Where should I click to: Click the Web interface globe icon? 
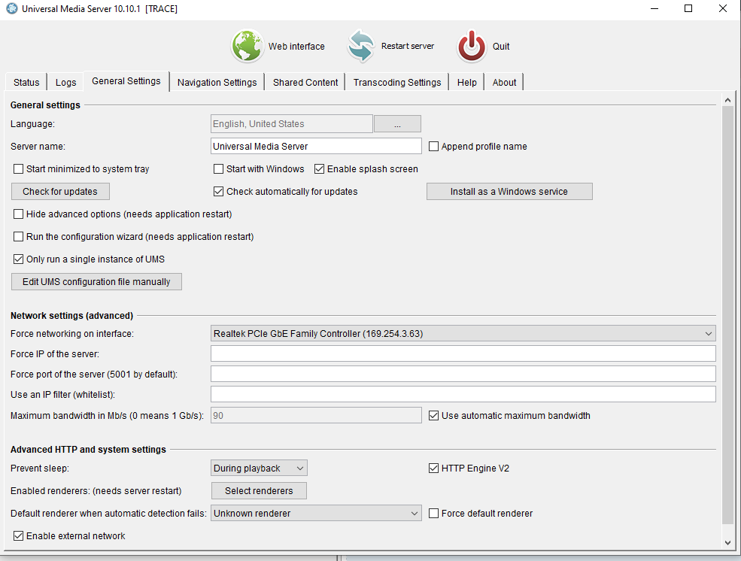point(248,46)
